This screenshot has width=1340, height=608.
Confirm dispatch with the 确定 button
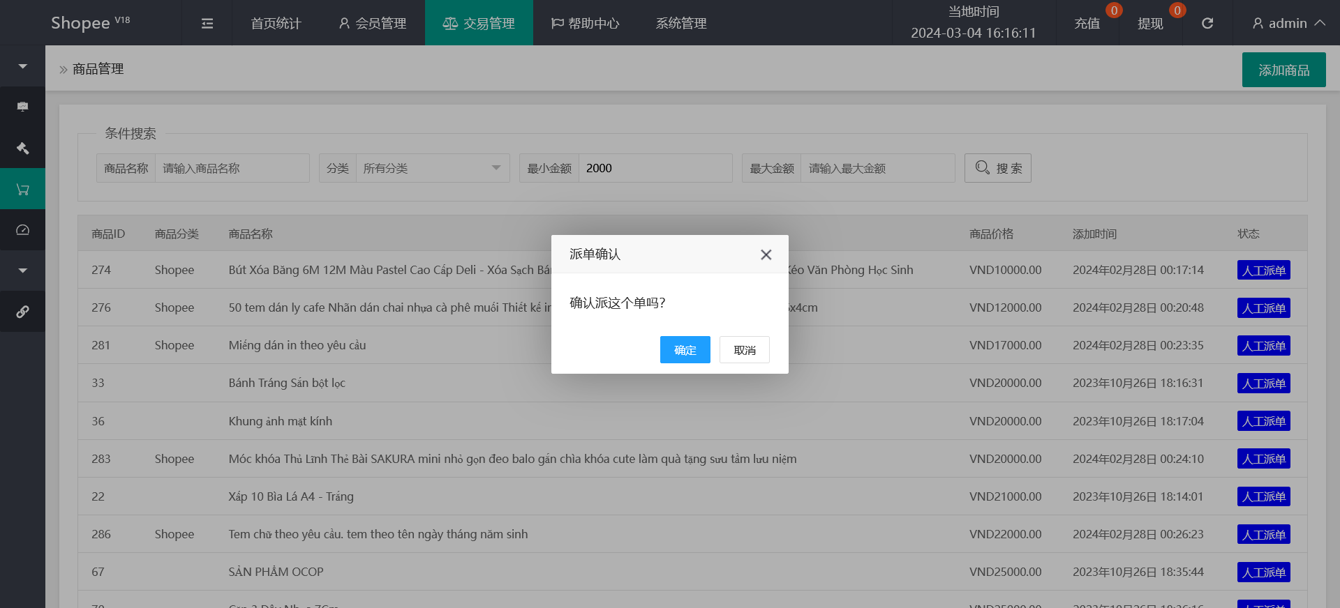coord(685,350)
